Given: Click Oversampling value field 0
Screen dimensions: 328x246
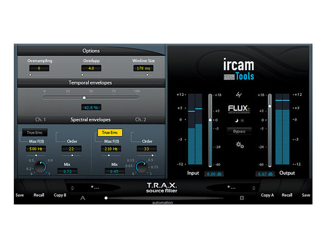Looking at the screenshot, I should tap(39, 68).
